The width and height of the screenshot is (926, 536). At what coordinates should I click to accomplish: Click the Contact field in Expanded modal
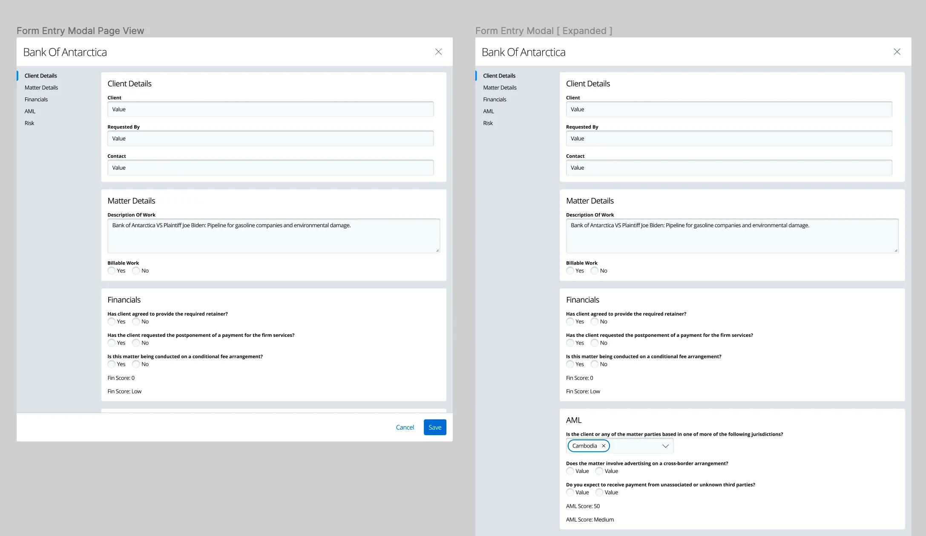click(x=729, y=168)
